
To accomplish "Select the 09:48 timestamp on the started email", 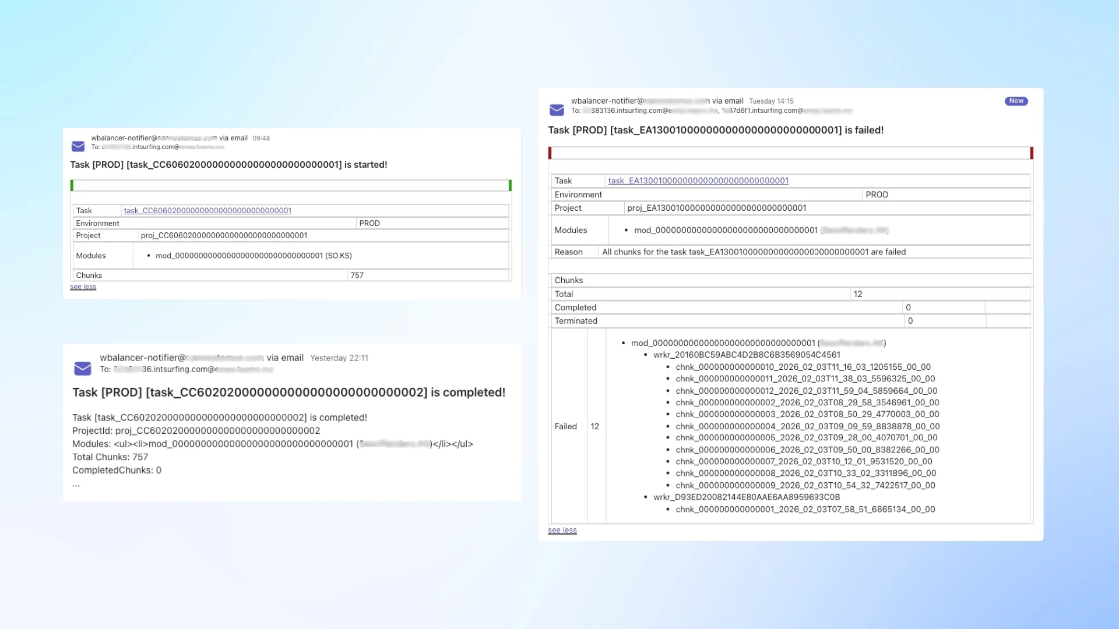I will [x=261, y=138].
